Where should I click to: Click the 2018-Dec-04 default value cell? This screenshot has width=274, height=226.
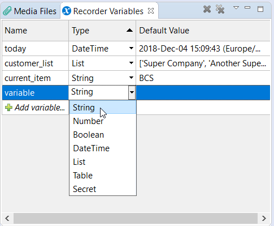[203, 49]
